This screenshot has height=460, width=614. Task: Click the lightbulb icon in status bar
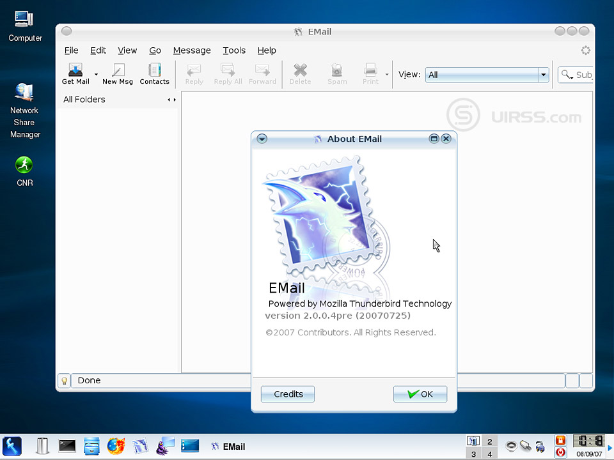point(64,381)
